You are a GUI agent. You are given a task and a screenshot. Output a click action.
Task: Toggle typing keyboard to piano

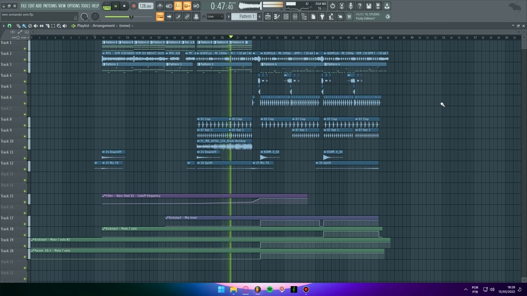pos(160,16)
